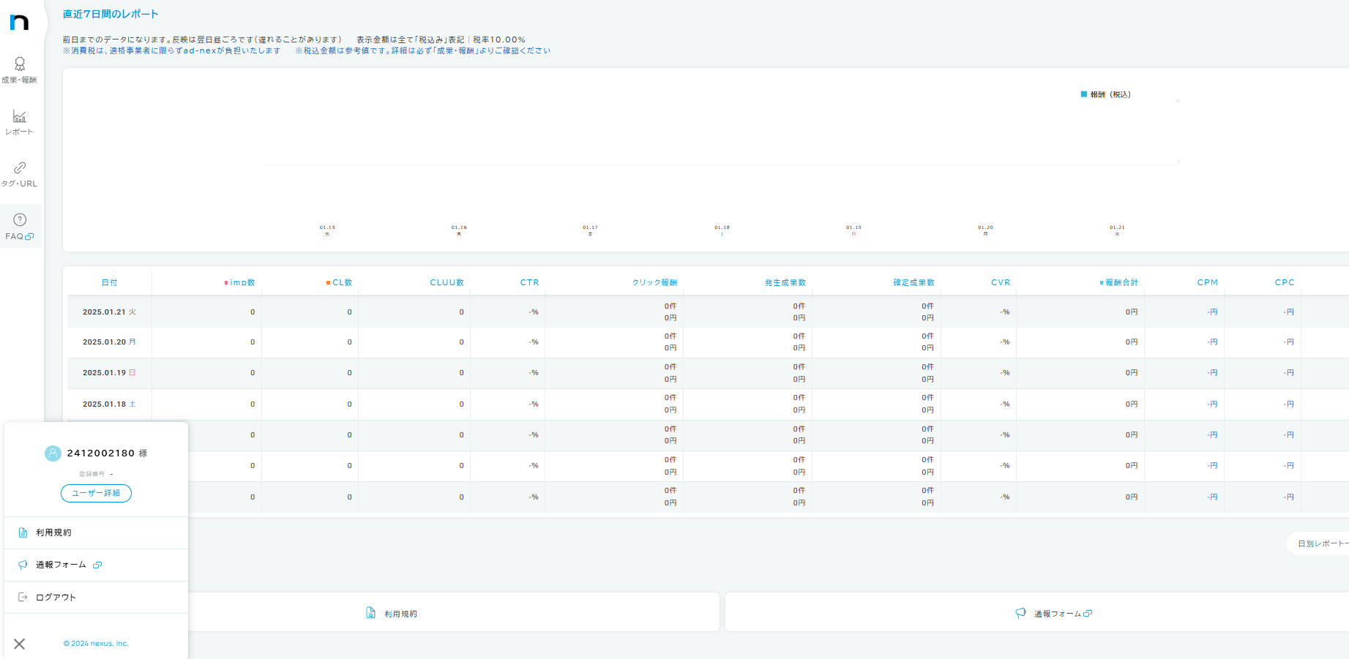Open 通報フォーム in the user popup menu
Screen dimensions: 1349x659
click(61, 565)
